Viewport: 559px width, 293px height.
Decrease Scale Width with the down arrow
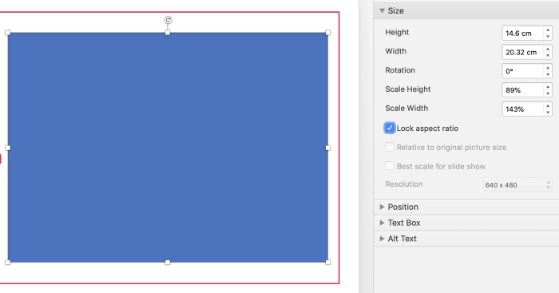point(548,113)
